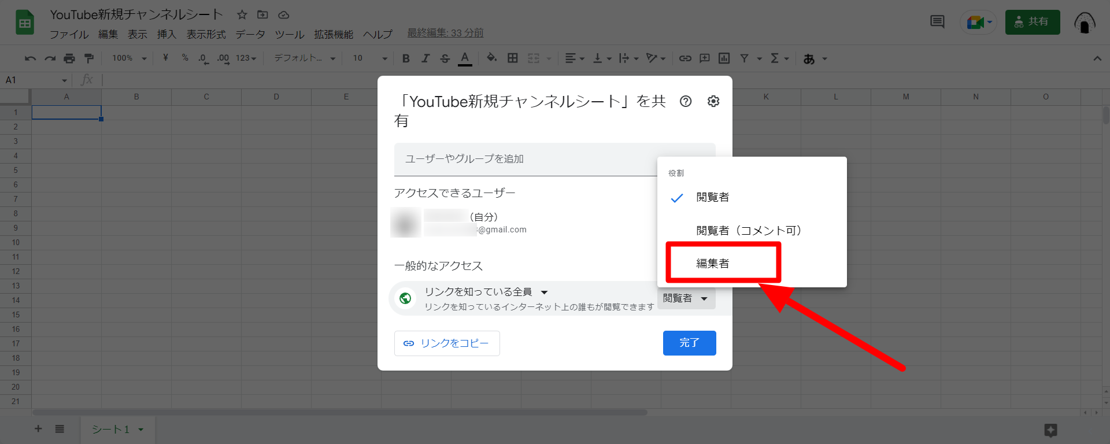This screenshot has height=444, width=1110.
Task: Show the all sheets list
Action: [x=60, y=429]
